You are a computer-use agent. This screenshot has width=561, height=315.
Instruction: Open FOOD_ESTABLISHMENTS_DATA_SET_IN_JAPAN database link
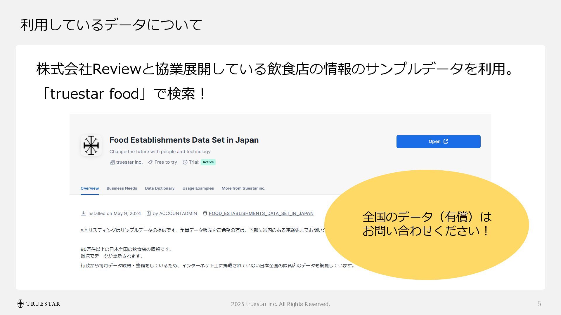pyautogui.click(x=261, y=214)
